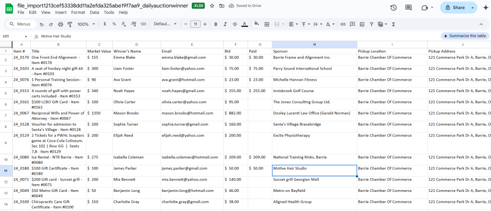The width and height of the screenshot is (491, 211).
Task: Insert a comment from the toolbar
Action: (x=352, y=24)
